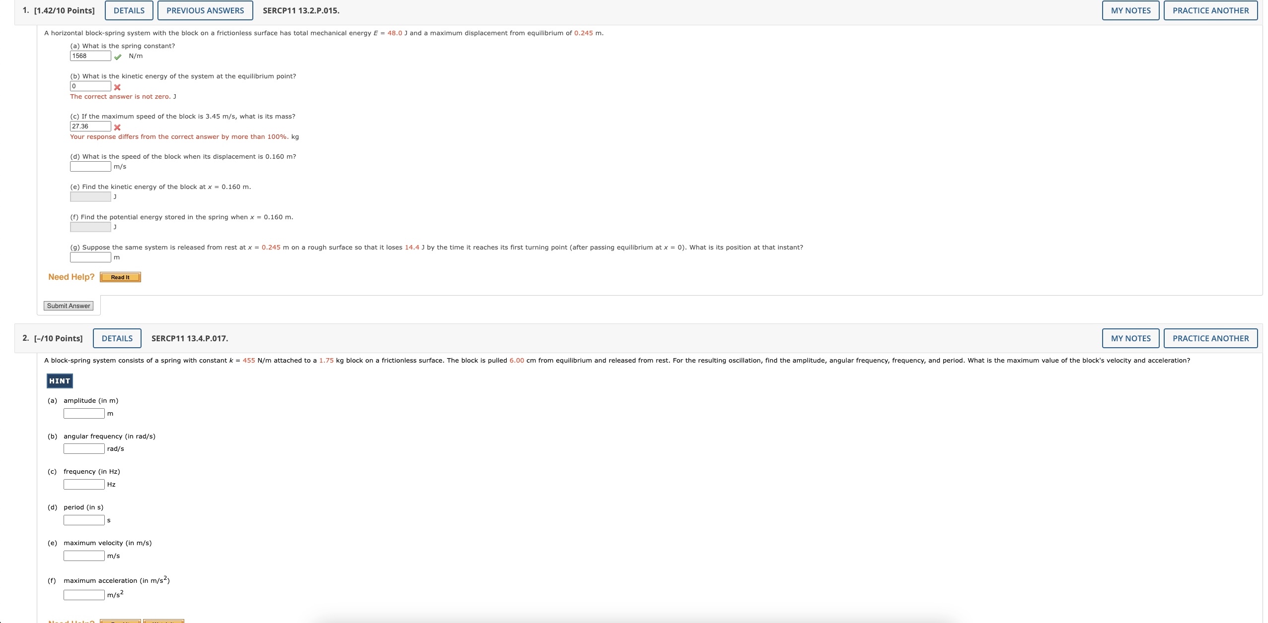Focus the speed at 0.160 m input
The height and width of the screenshot is (623, 1268).
[90, 167]
